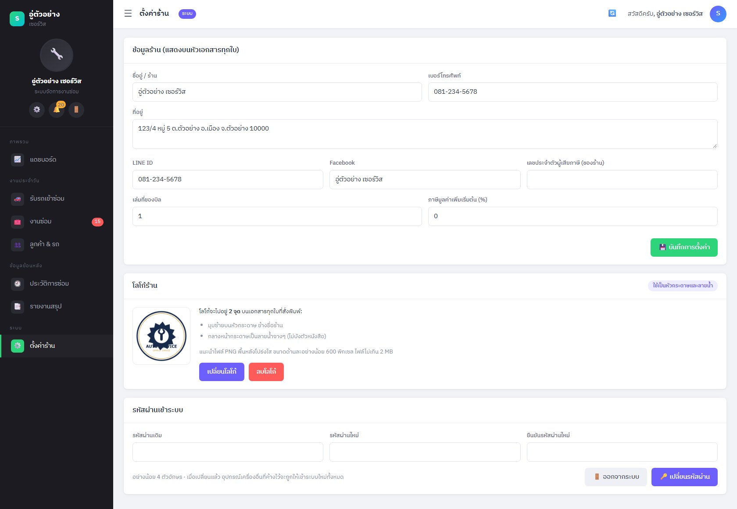Click the 15 badge on งานซ่อม

click(97, 222)
